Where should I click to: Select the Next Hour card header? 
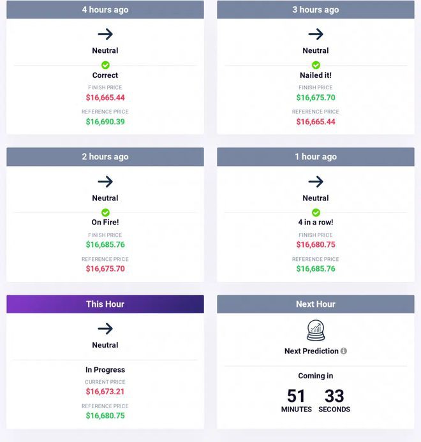coord(316,304)
